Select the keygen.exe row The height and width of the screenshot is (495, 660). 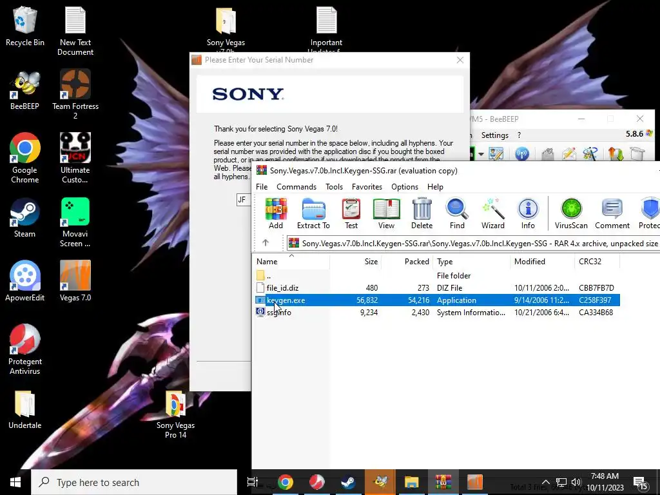437,300
